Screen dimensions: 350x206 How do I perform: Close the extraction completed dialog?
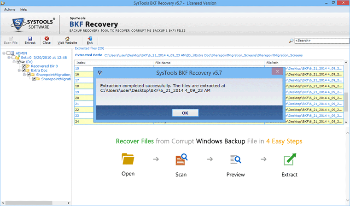tap(277, 71)
